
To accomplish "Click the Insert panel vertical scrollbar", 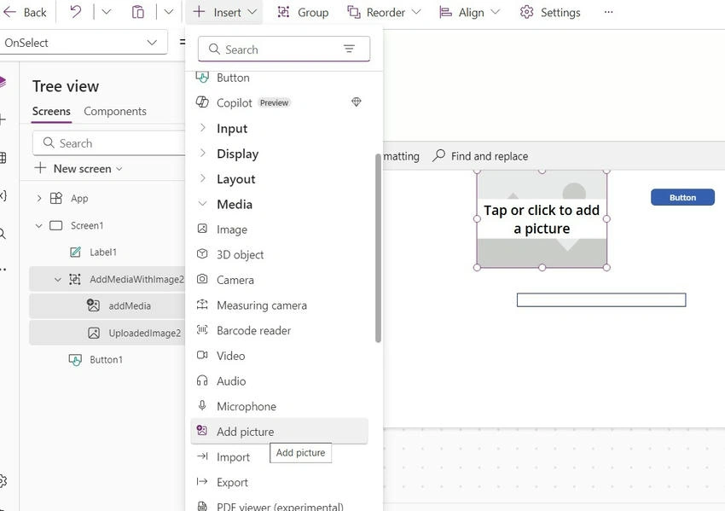I will [x=378, y=248].
